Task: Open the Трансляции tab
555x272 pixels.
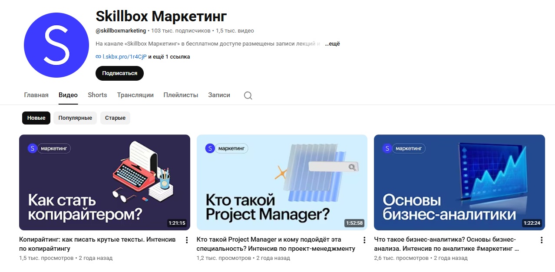Action: point(135,95)
